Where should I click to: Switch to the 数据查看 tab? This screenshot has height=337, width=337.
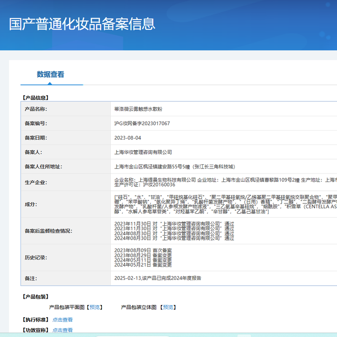click(51, 75)
